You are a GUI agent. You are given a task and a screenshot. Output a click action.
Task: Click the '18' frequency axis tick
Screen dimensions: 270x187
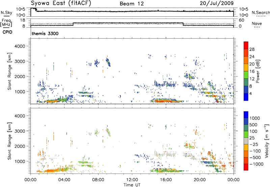23,20
